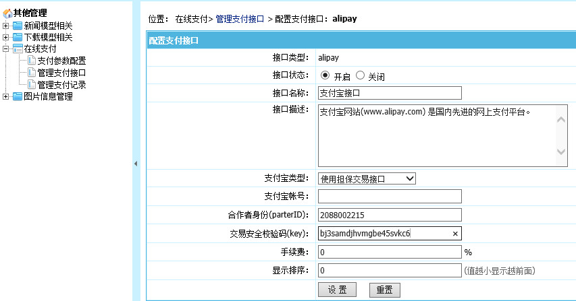Viewport: 576px width, 301px height.
Task: Open 支付参数配置 in the sidebar
Action: point(61,61)
